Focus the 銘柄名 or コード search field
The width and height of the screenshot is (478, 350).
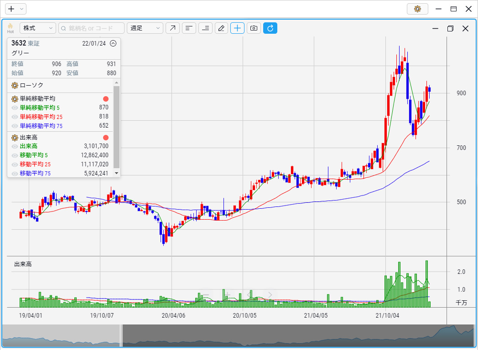92,28
